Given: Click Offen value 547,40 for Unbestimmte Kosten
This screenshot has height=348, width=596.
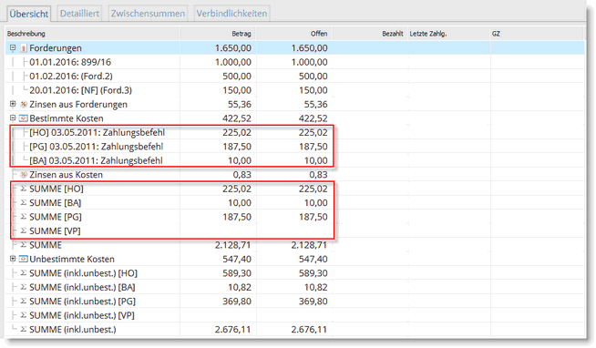Looking at the screenshot, I should click(313, 259).
